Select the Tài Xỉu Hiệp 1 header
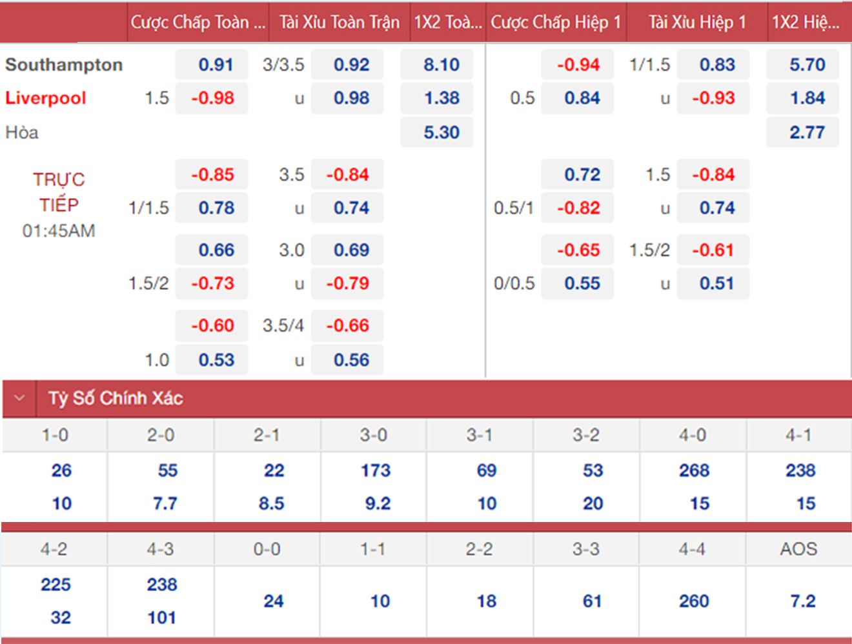The width and height of the screenshot is (852, 644). (696, 23)
